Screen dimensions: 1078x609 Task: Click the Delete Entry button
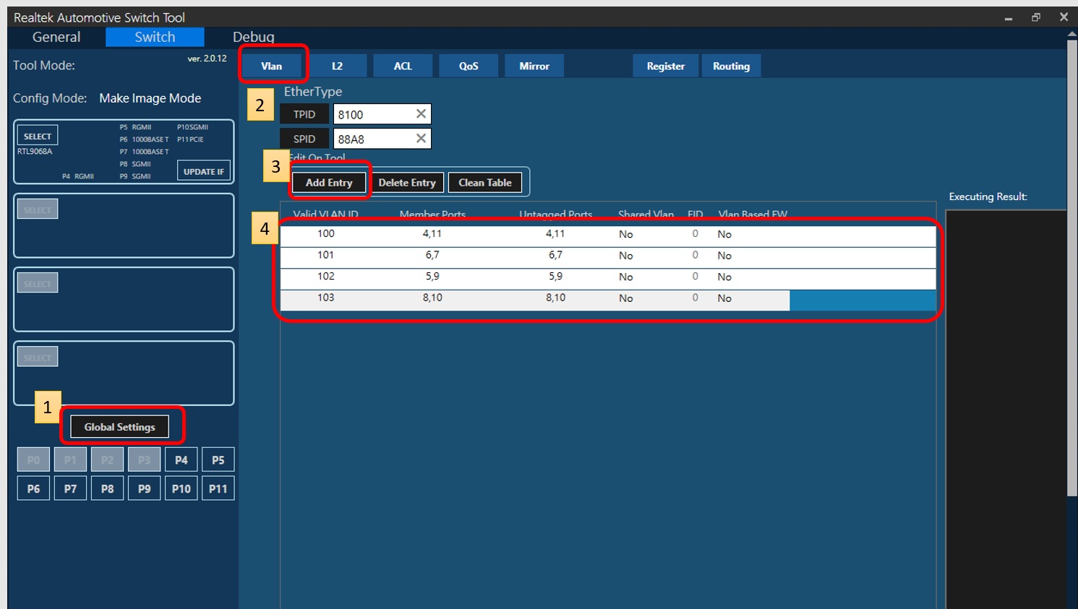(x=407, y=183)
